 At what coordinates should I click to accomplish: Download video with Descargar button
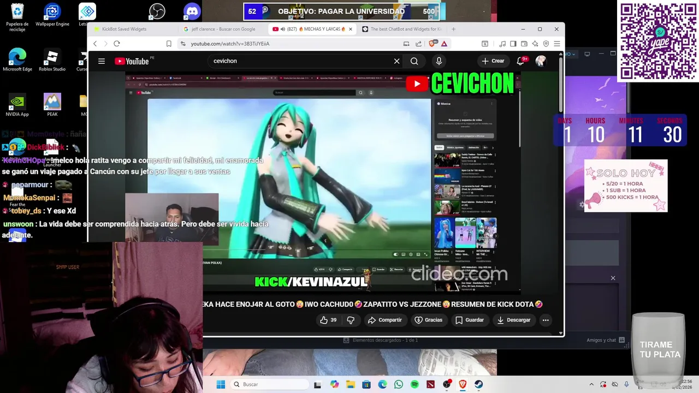coord(514,320)
